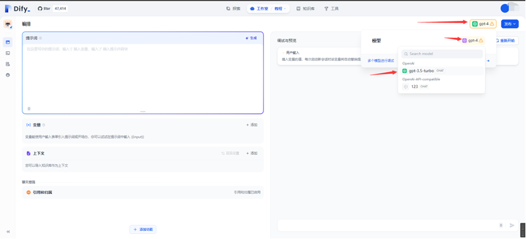This screenshot has height=239, width=526.
Task: Collapse the sidebar with the arrow icon
Action: (x=8, y=231)
